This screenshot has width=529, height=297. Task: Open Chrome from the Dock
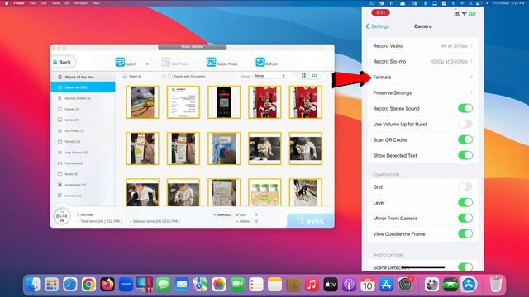pos(88,285)
